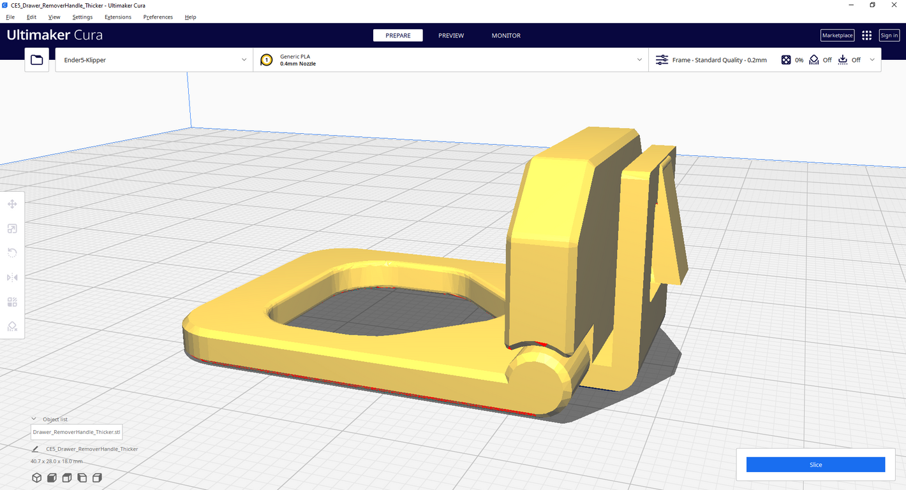Switch to 3D perspective view cube
This screenshot has height=490, width=906.
pos(36,478)
